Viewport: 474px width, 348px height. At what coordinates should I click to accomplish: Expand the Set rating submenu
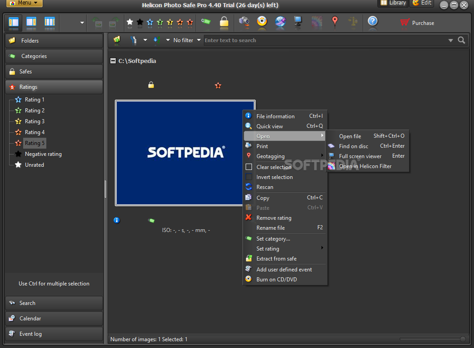(x=285, y=249)
